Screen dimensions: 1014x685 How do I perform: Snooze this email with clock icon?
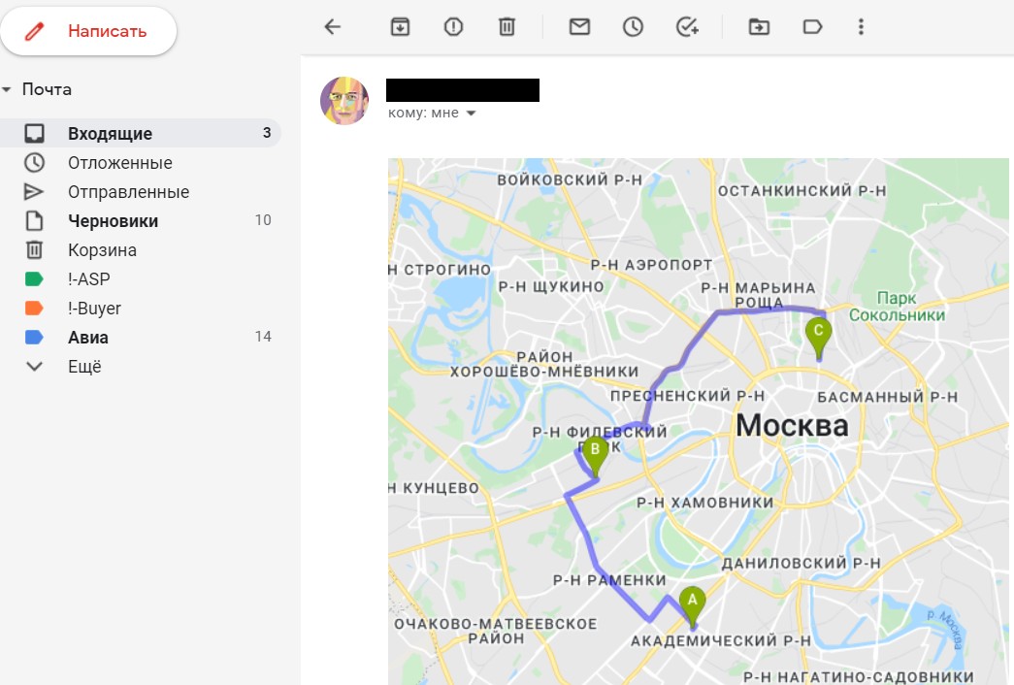click(633, 27)
